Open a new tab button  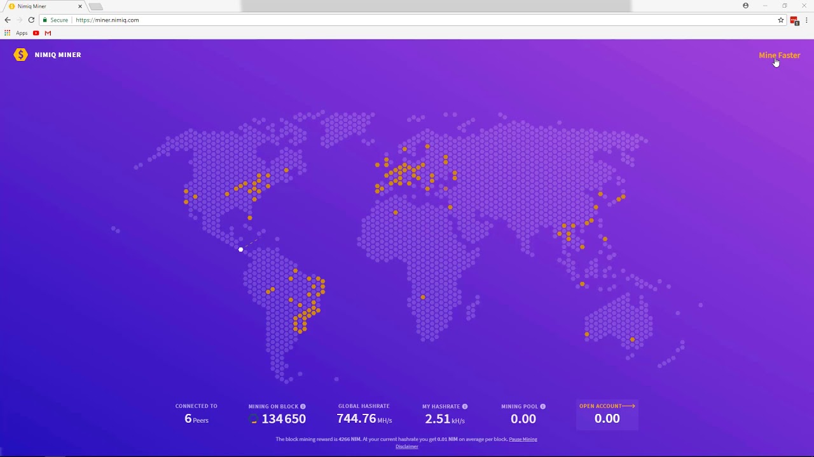pyautogui.click(x=95, y=6)
